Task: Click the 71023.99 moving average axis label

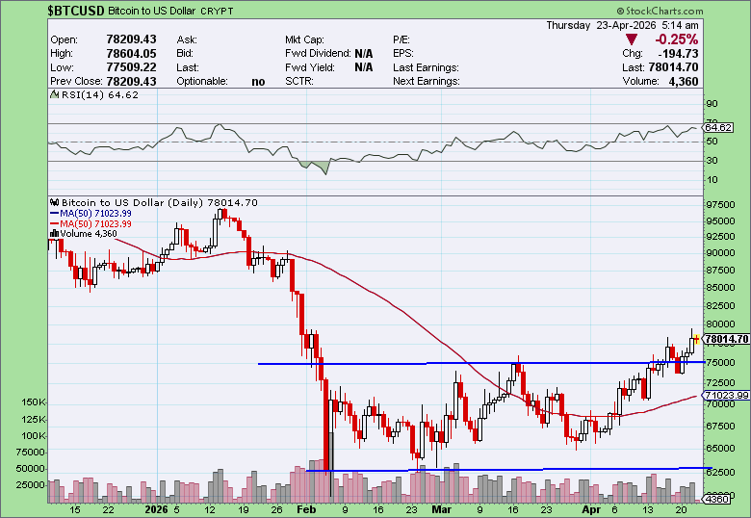Action: [x=727, y=396]
